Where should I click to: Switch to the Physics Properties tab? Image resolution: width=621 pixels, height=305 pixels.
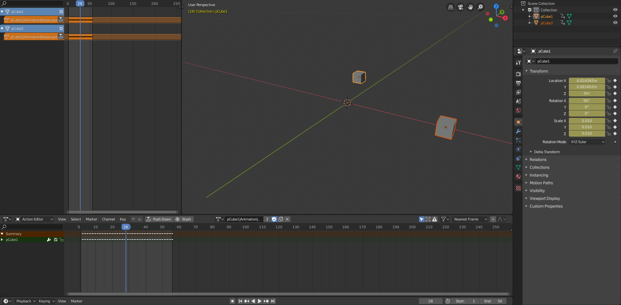point(518,149)
